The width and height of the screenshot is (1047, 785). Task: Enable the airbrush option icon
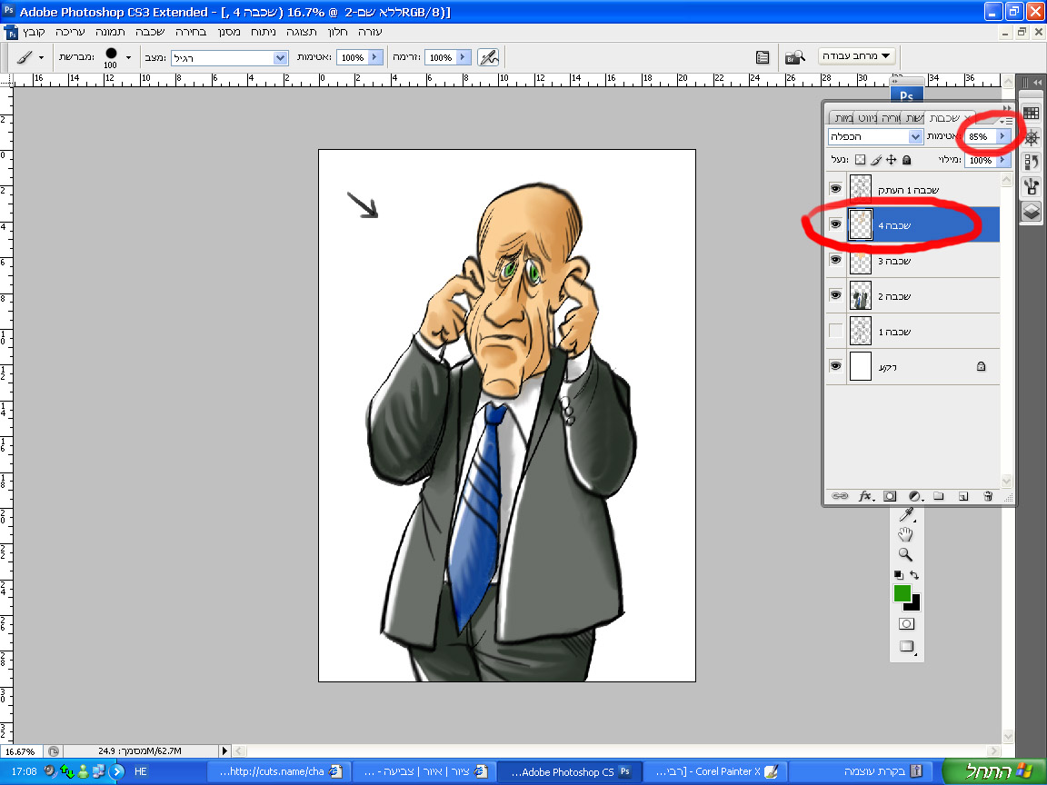click(488, 57)
